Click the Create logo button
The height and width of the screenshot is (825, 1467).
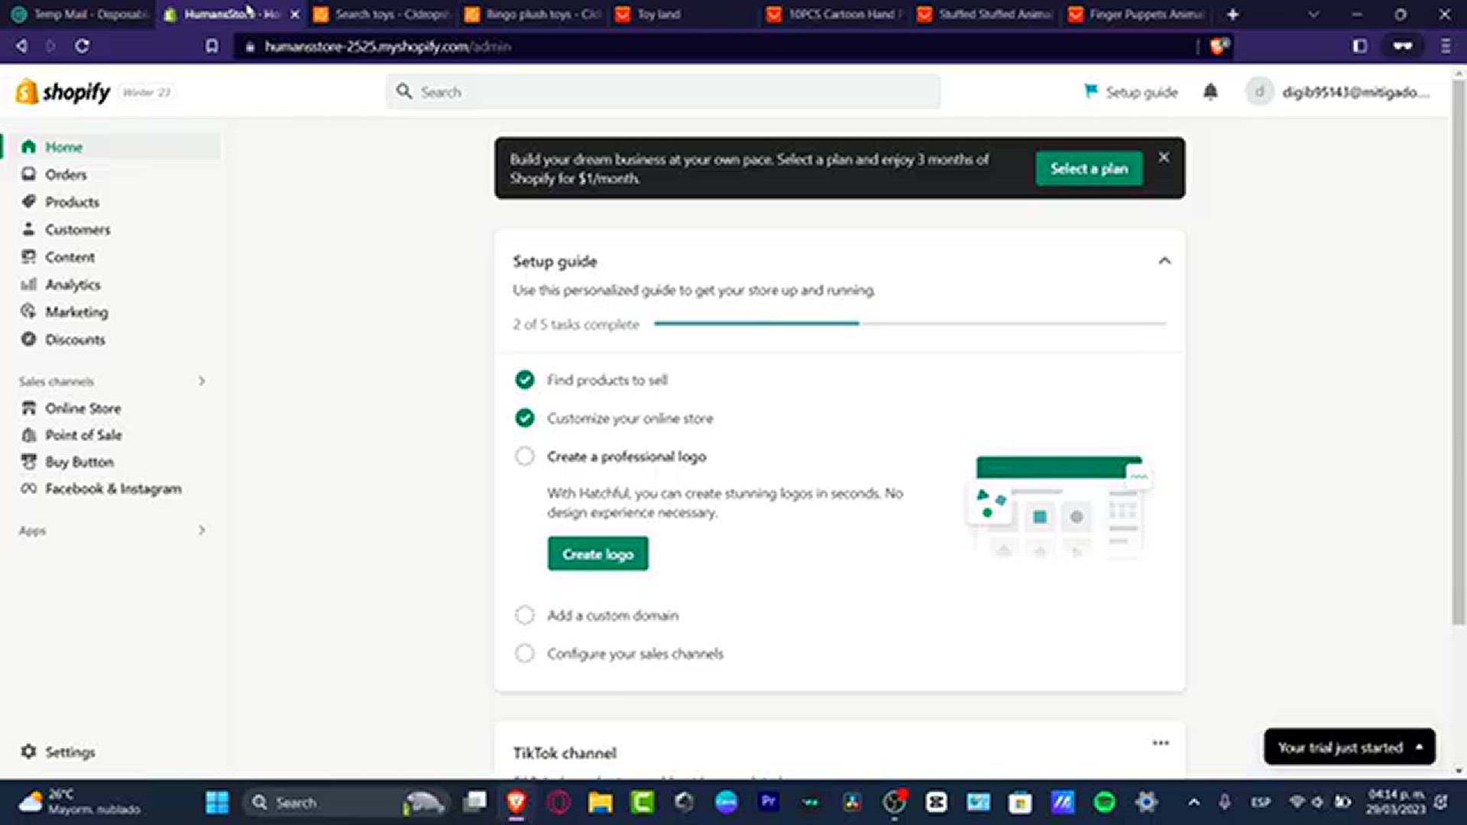click(x=597, y=554)
